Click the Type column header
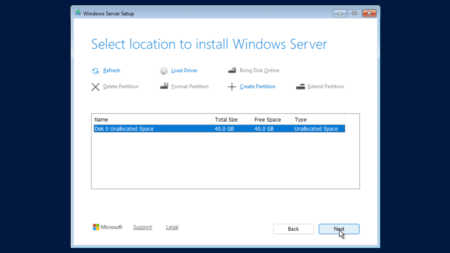 [318, 119]
